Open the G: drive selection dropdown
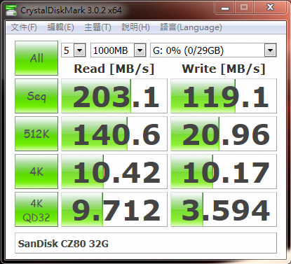The image size is (291, 264). (213, 50)
